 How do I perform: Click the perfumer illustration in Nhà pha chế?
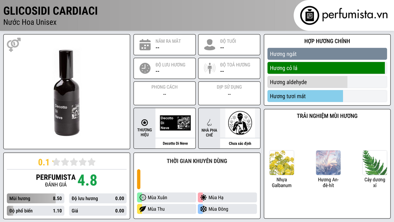(240, 123)
